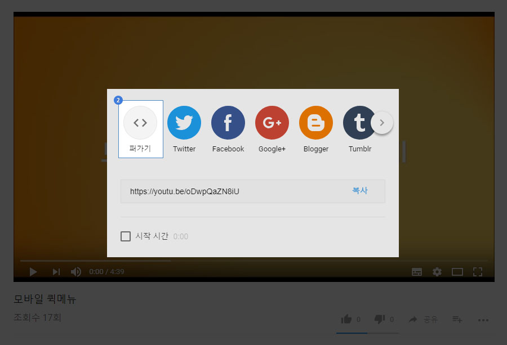
Task: Open the 공유 share button
Action: [423, 320]
